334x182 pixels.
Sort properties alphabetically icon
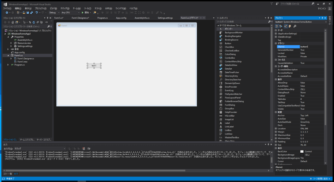281,26
